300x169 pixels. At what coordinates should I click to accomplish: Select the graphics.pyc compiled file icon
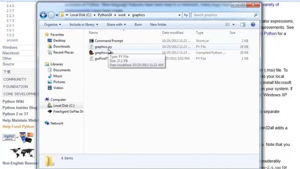(x=91, y=53)
